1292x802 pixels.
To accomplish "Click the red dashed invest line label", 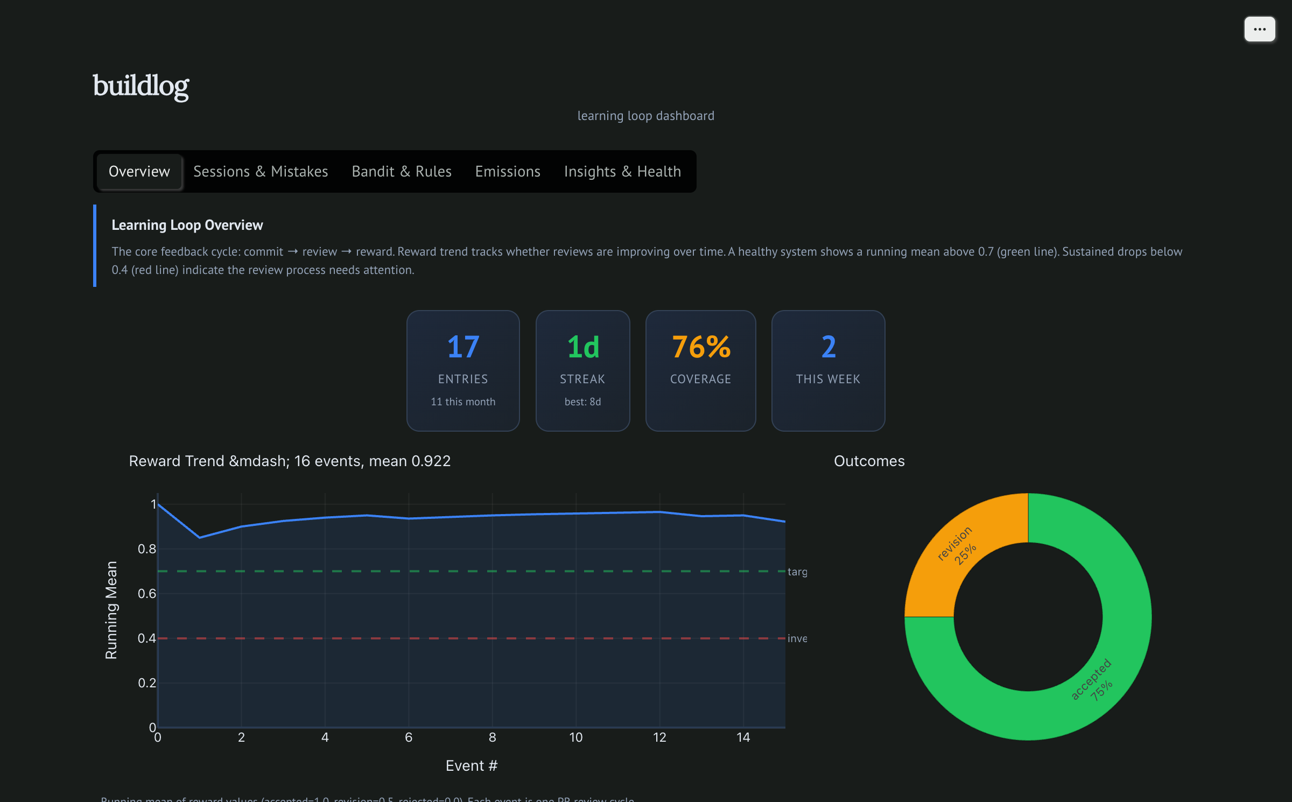I will (x=797, y=638).
